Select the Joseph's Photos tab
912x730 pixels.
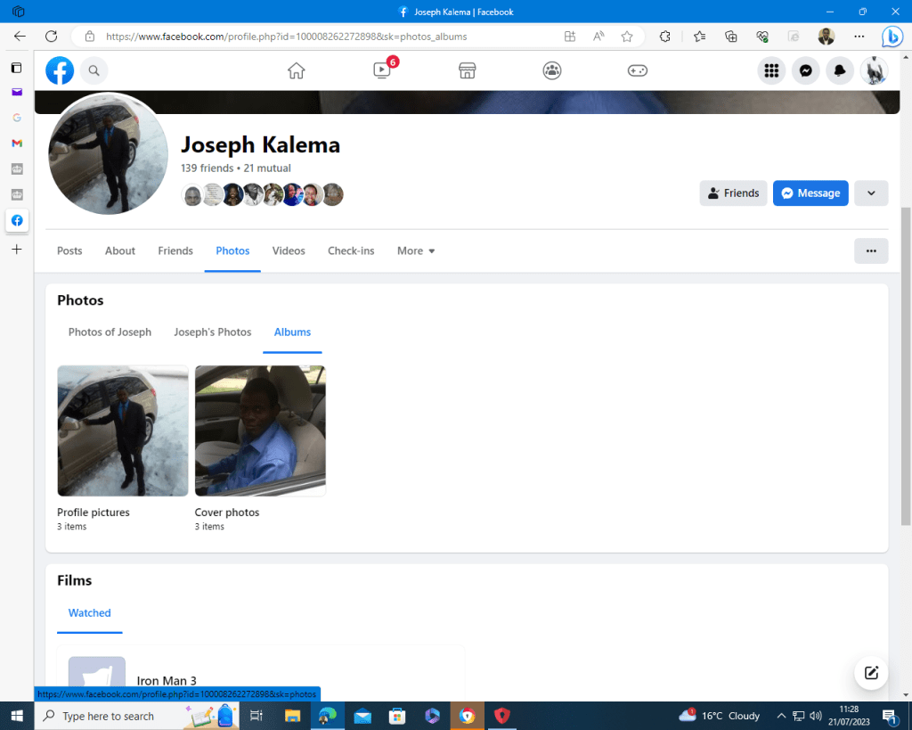212,332
